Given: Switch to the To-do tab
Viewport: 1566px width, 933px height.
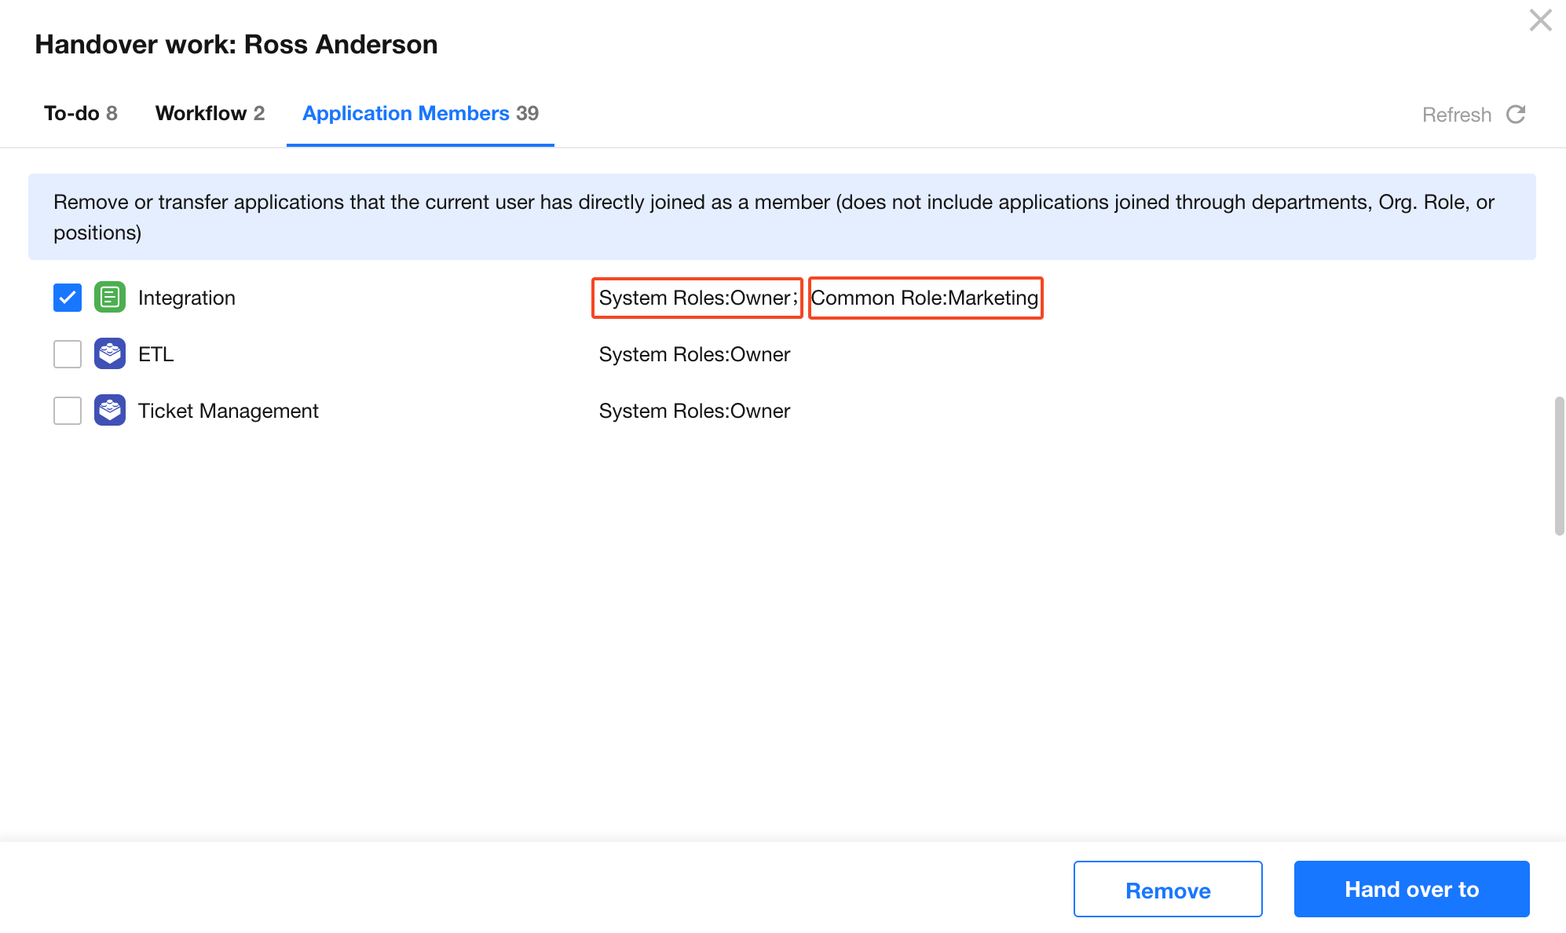Looking at the screenshot, I should [80, 113].
